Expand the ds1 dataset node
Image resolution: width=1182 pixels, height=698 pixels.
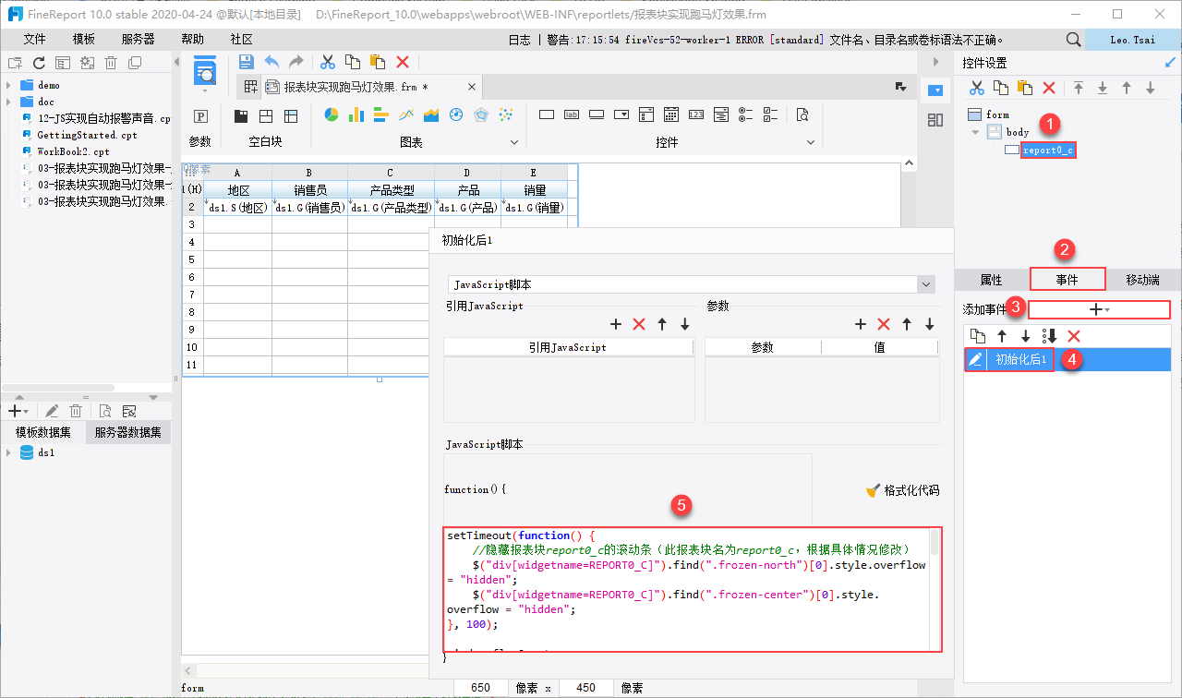(8, 453)
